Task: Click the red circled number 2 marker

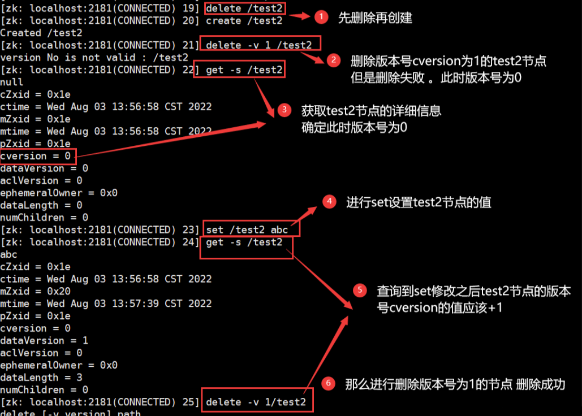Action: [333, 60]
